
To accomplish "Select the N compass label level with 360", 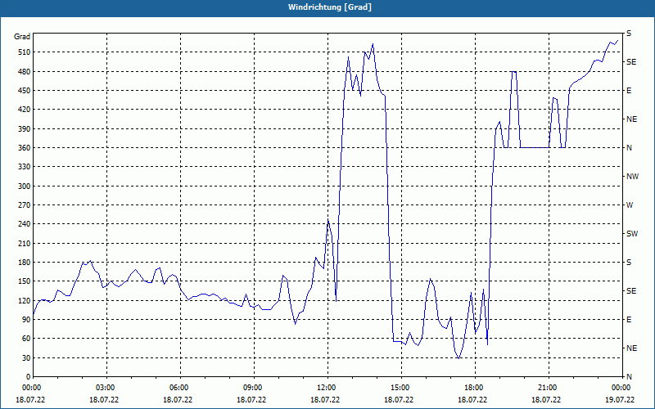I will (629, 148).
